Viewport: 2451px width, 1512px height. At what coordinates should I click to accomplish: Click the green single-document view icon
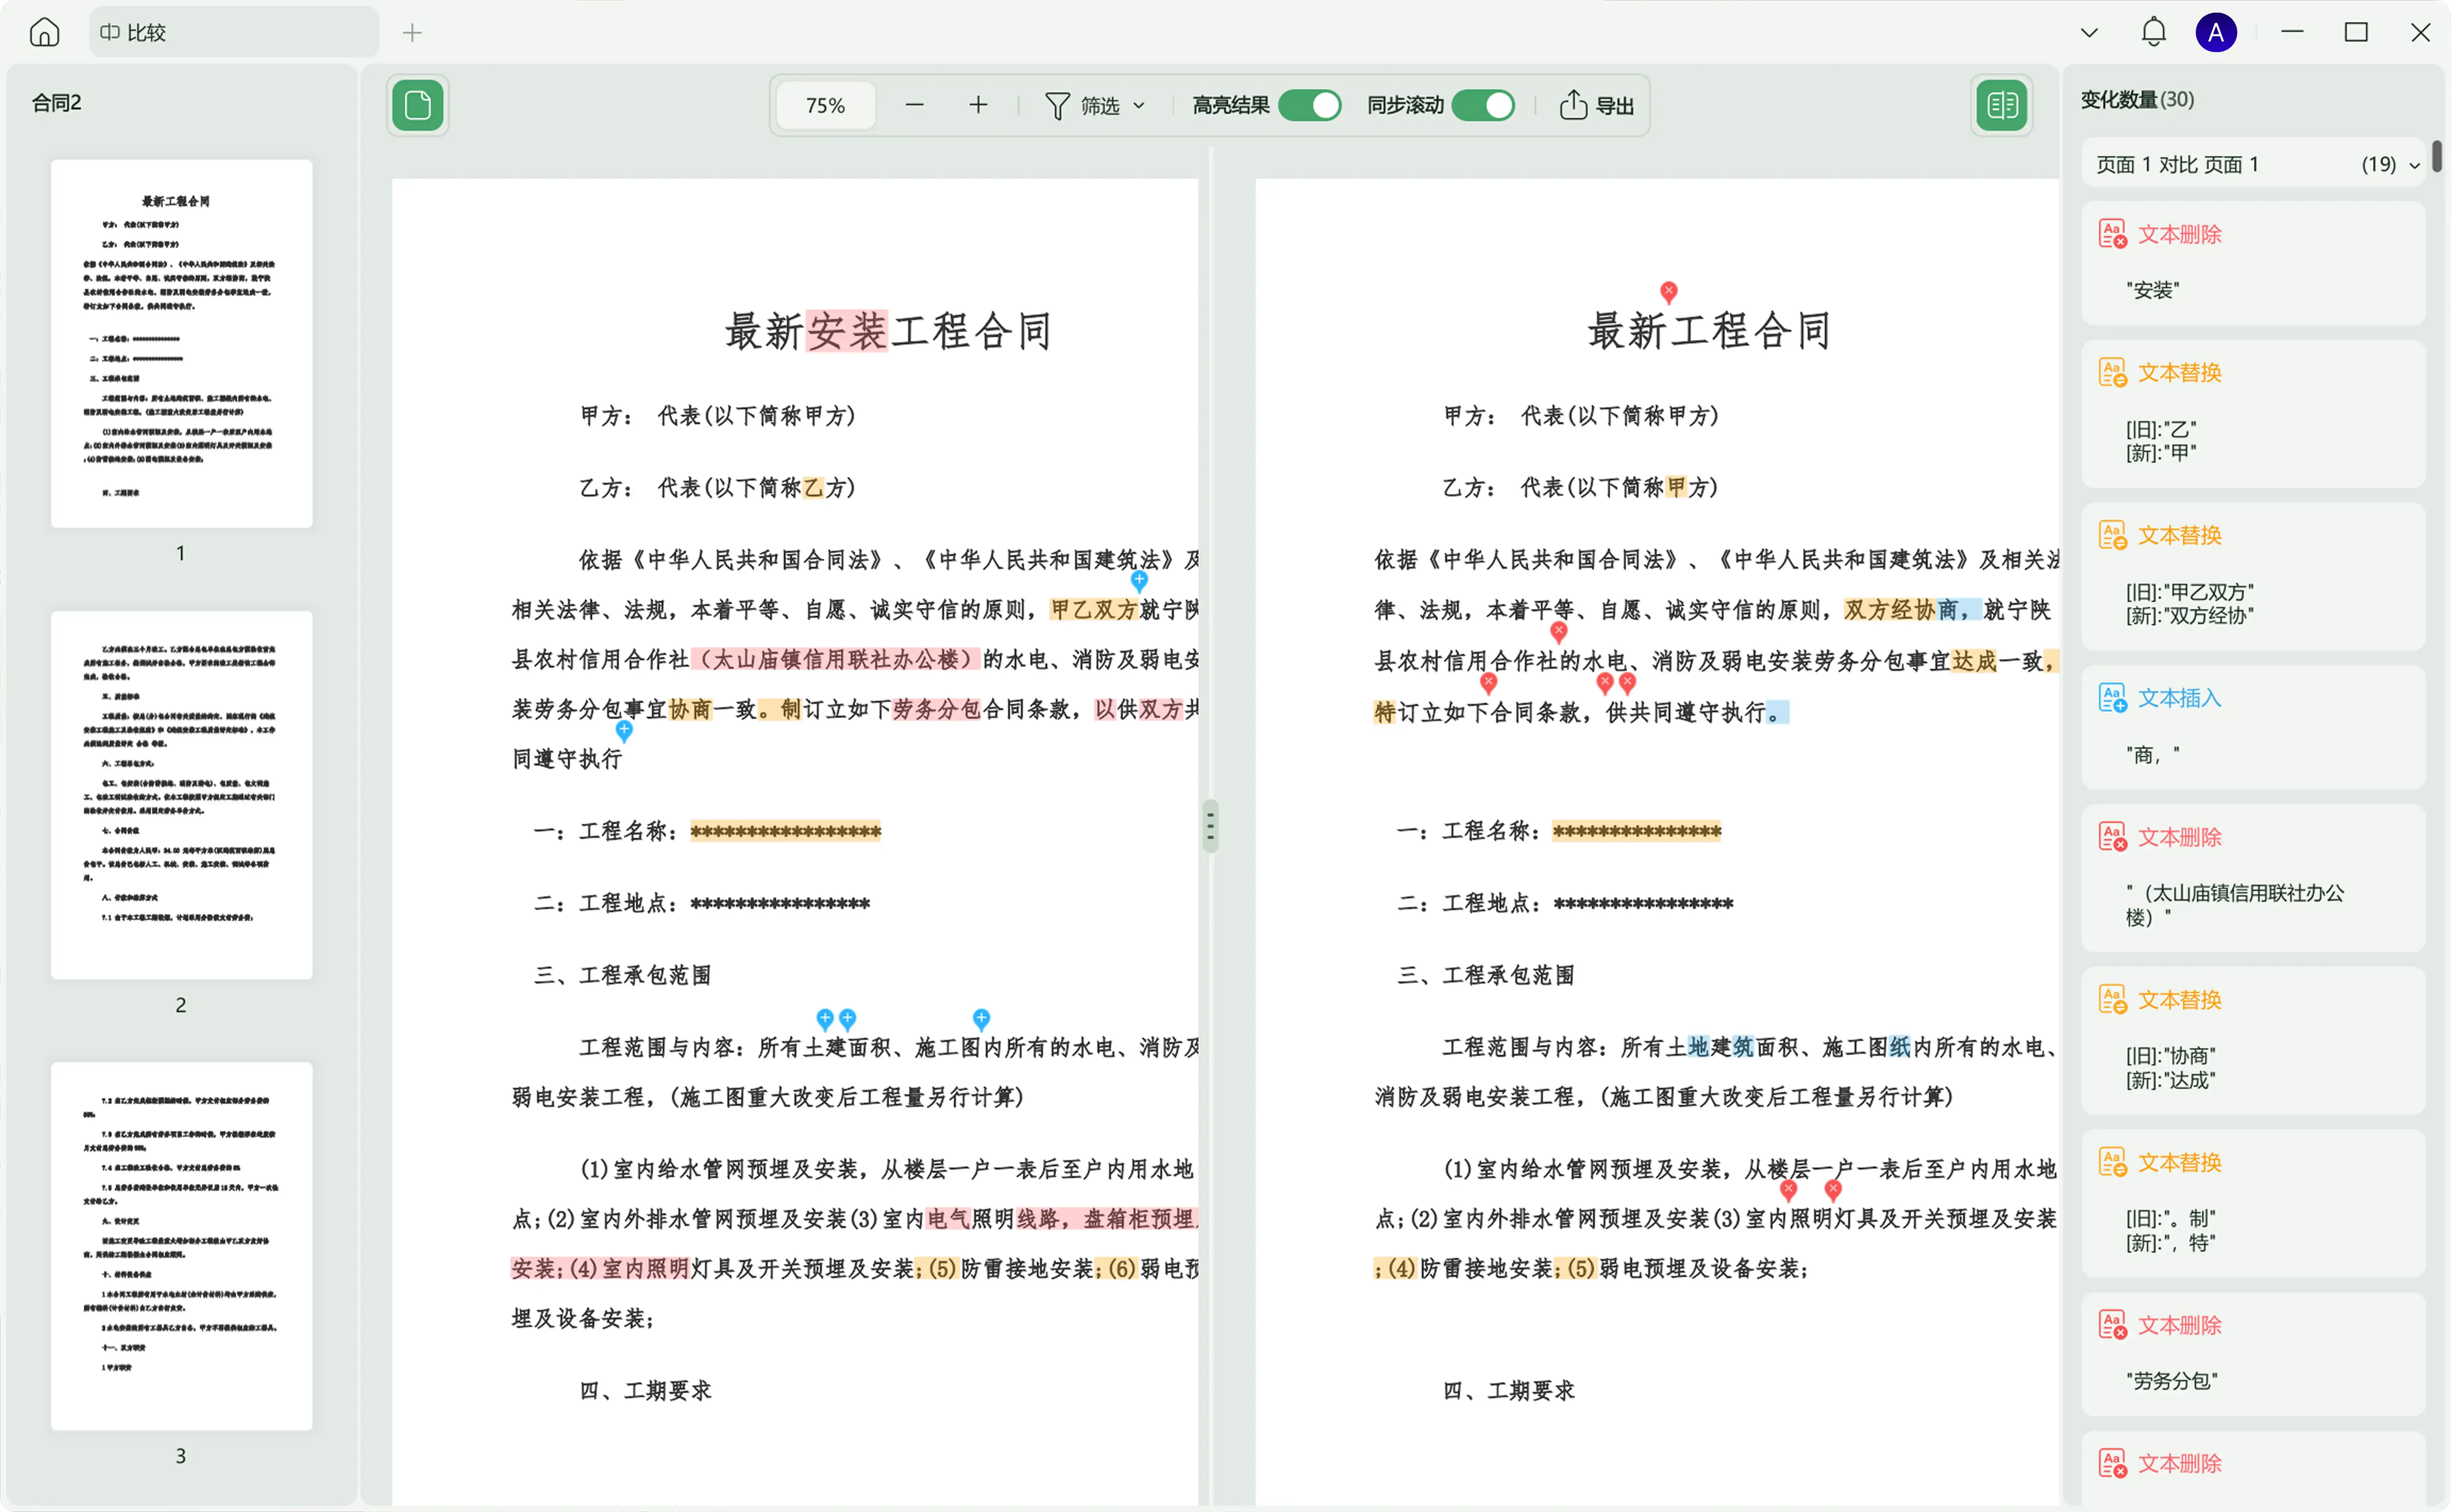click(x=418, y=105)
